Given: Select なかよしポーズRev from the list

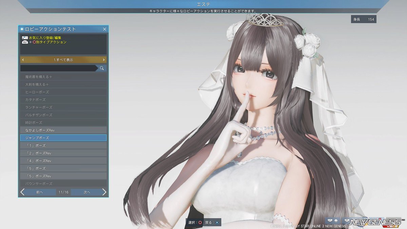Looking at the screenshot, I should click(x=63, y=130).
